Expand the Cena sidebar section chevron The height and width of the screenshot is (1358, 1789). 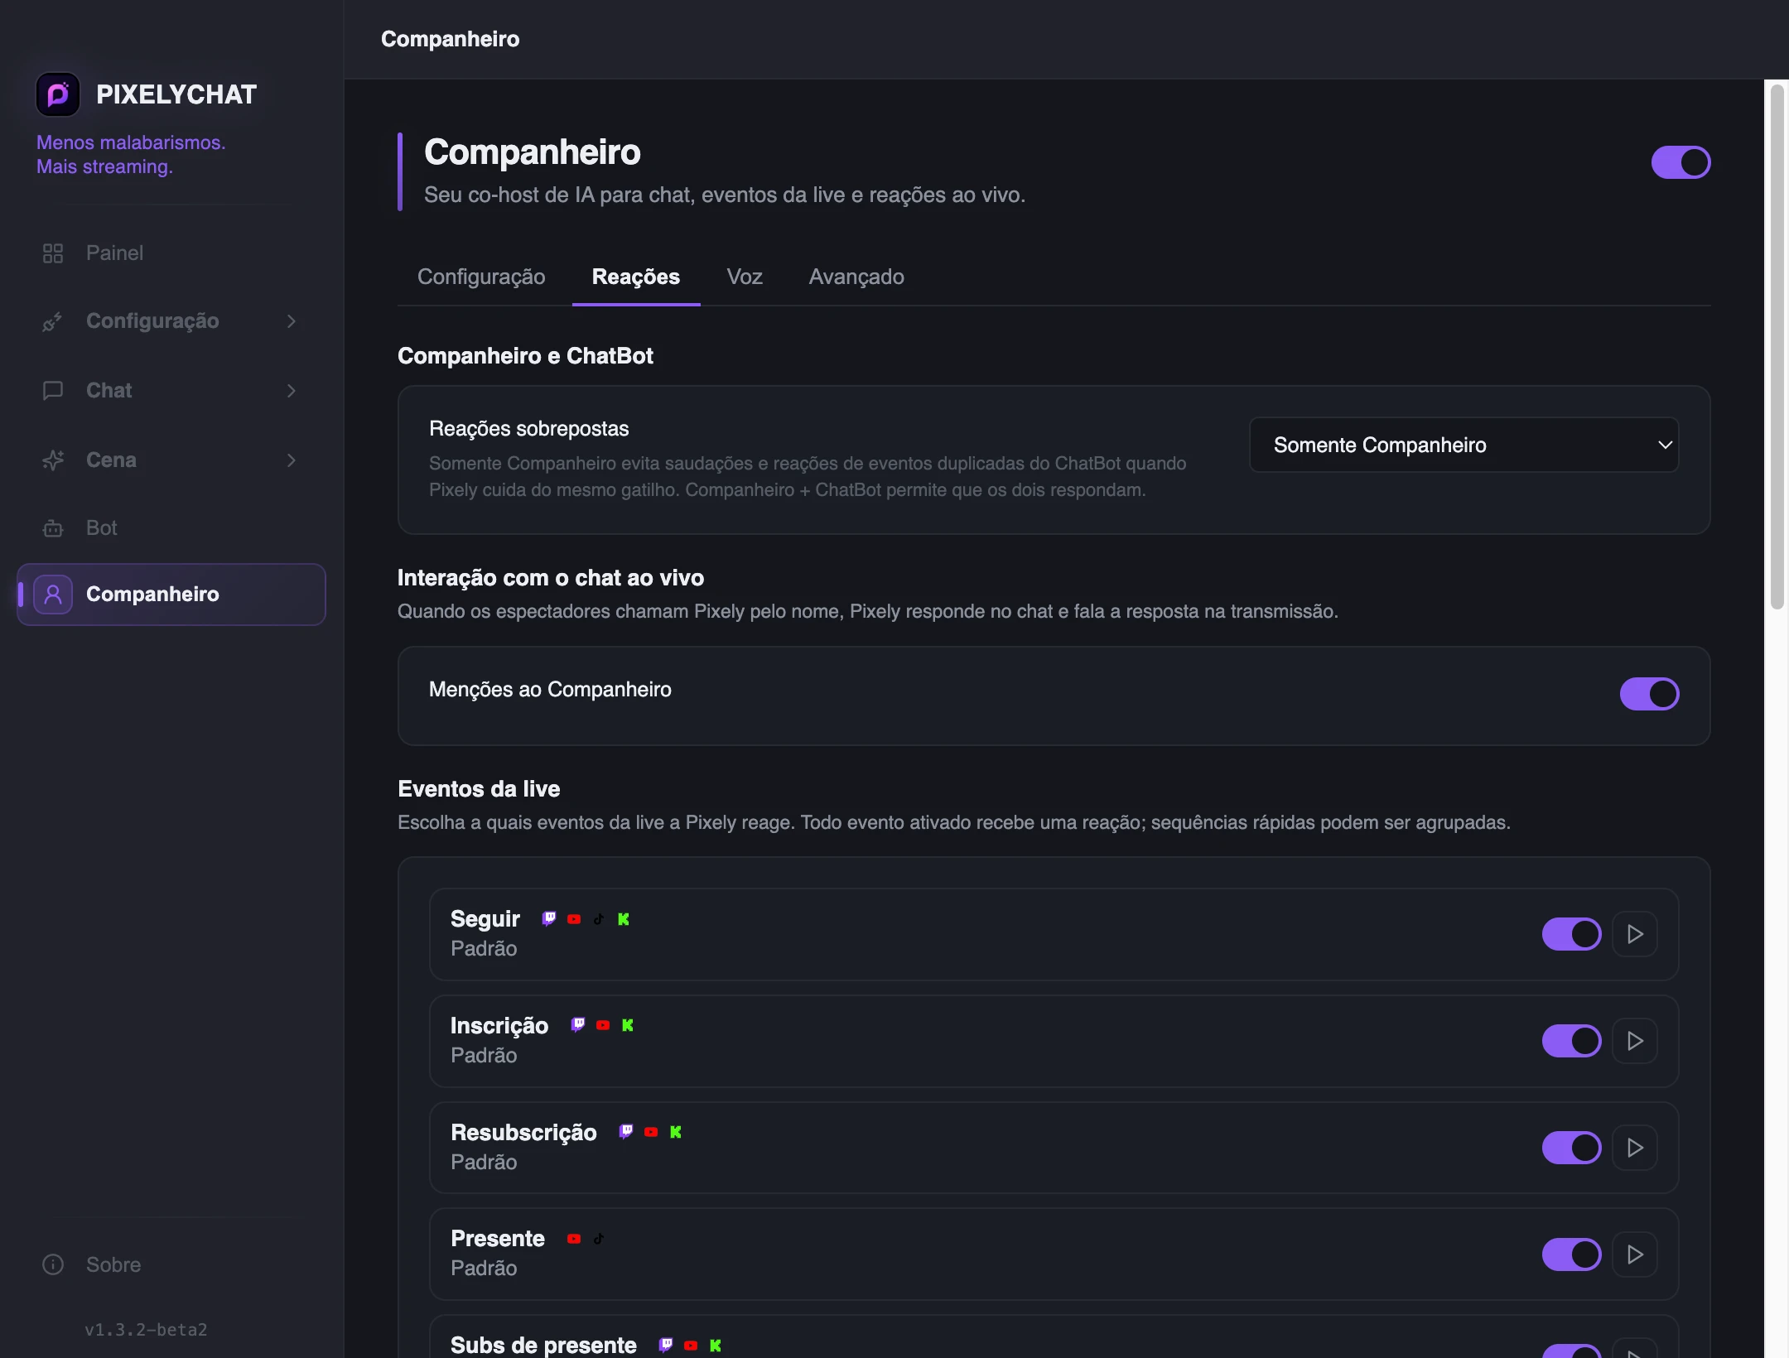pyautogui.click(x=292, y=460)
